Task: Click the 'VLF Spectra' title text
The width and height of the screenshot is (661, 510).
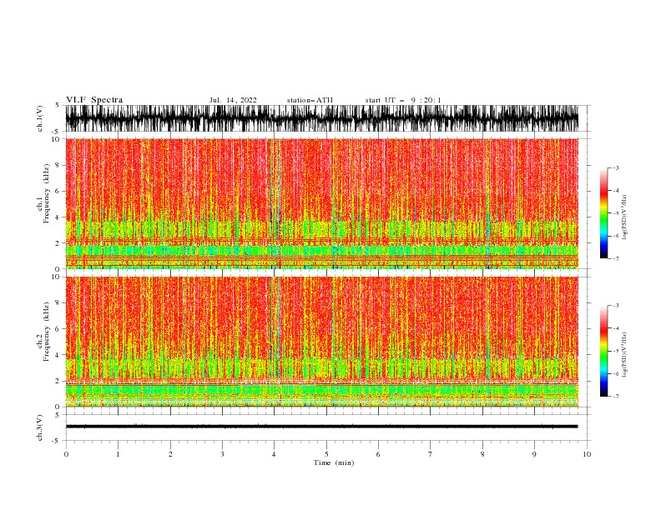Action: pyautogui.click(x=94, y=100)
